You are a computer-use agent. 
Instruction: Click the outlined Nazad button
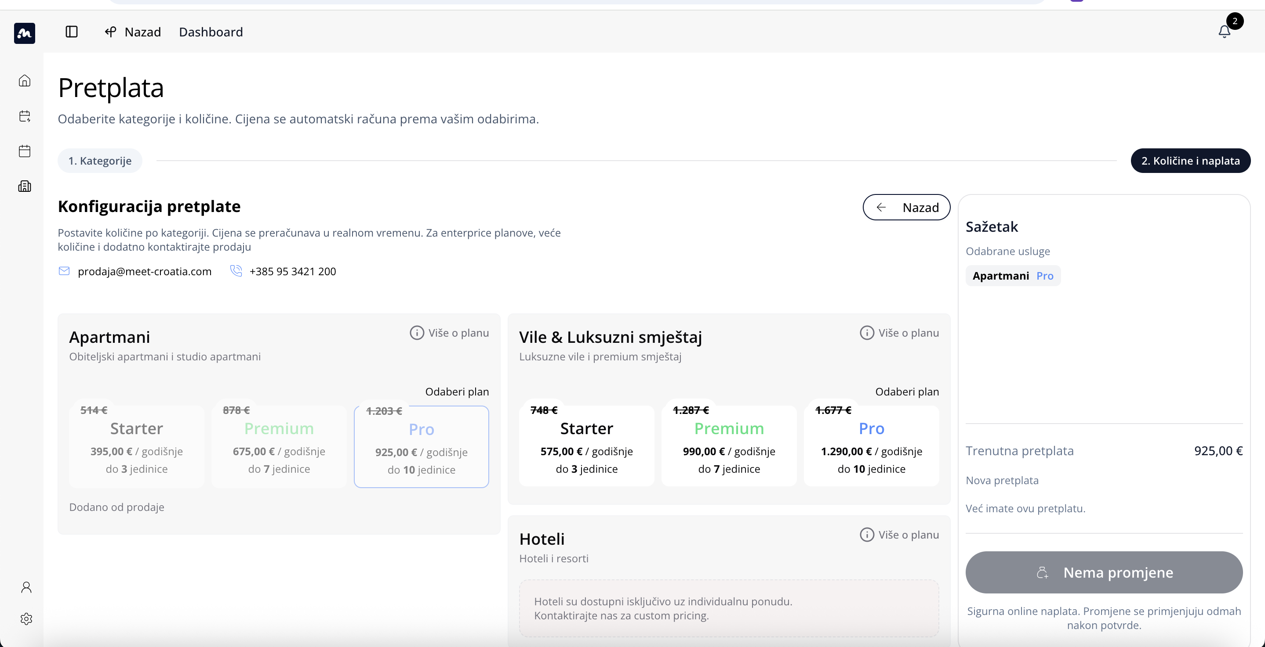tap(906, 208)
